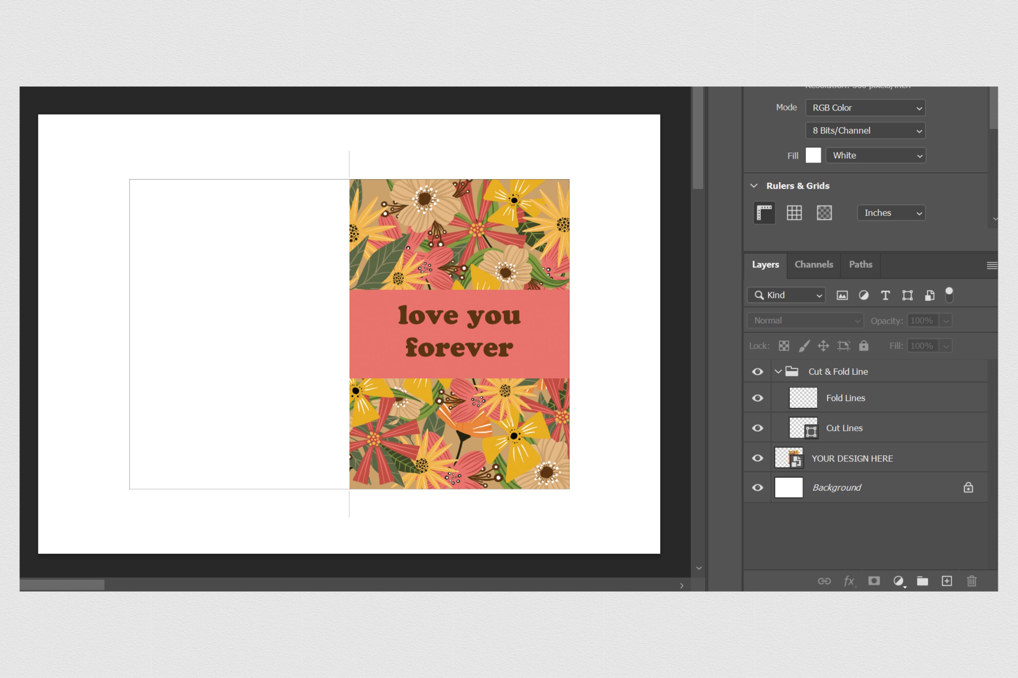Add a layer mask with the mask icon
This screenshot has width=1018, height=678.
click(874, 581)
